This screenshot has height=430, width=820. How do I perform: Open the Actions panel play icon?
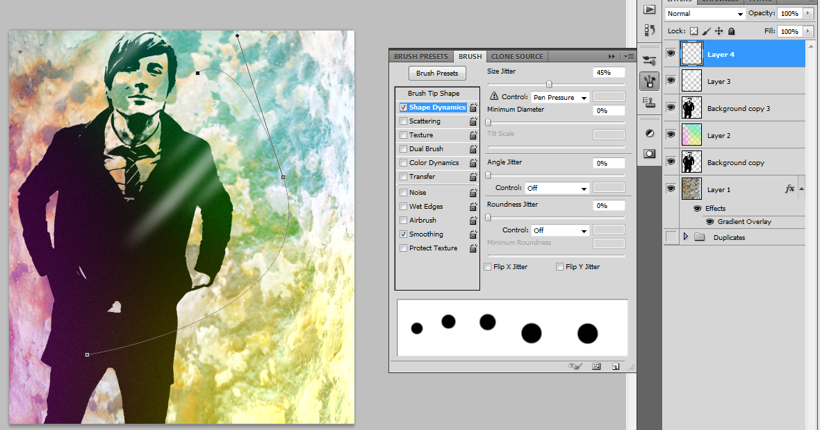649,10
